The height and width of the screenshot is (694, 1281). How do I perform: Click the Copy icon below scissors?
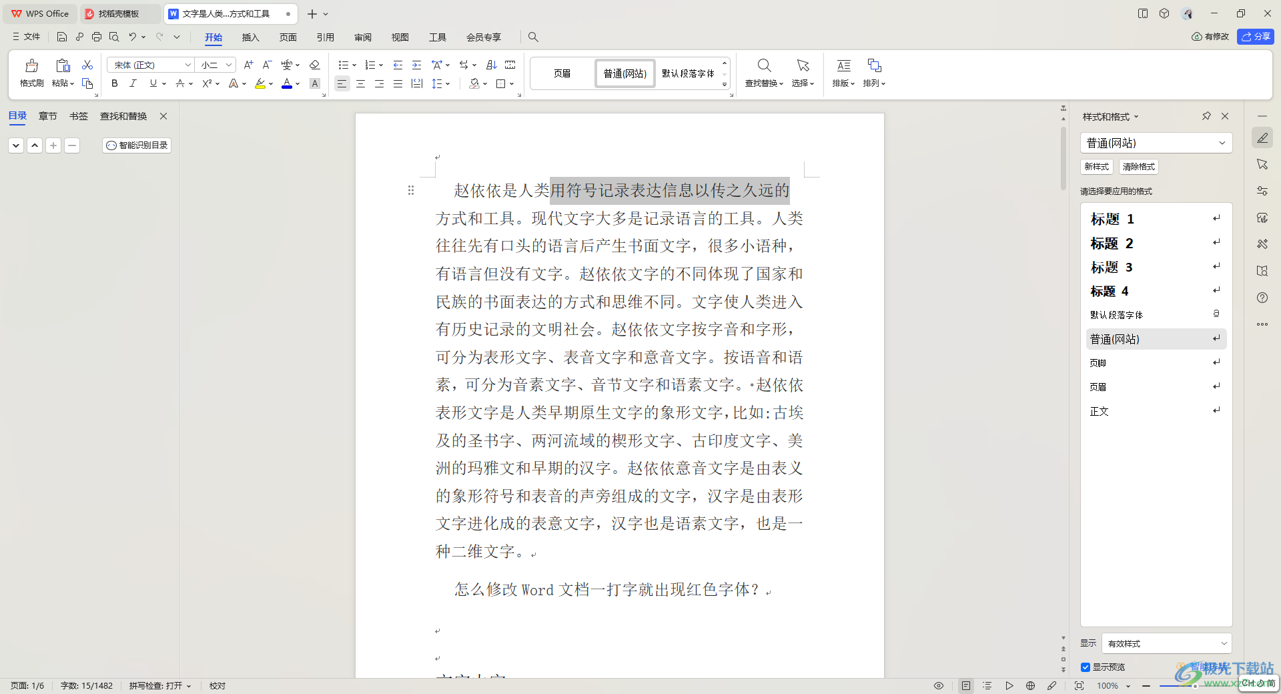[x=87, y=83]
